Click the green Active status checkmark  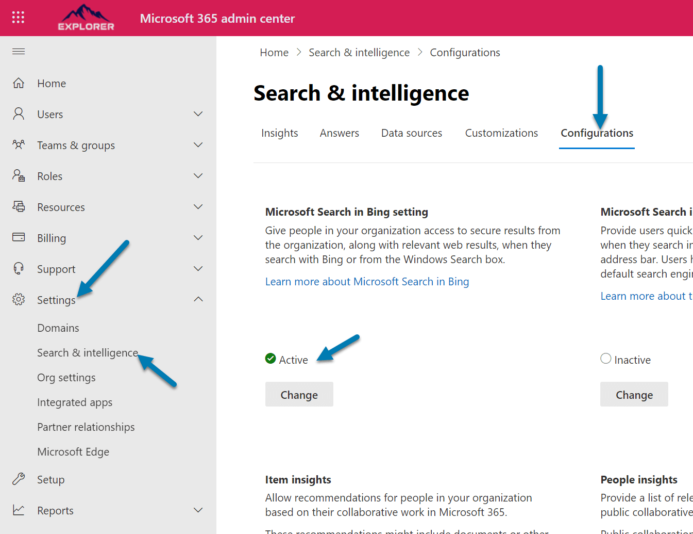tap(271, 359)
